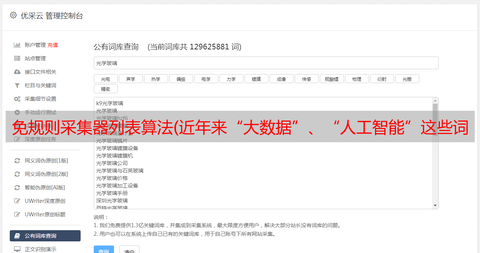Click the play icon for 手动运行测试
Image resolution: width=480 pixels, height=253 pixels.
coord(17,112)
